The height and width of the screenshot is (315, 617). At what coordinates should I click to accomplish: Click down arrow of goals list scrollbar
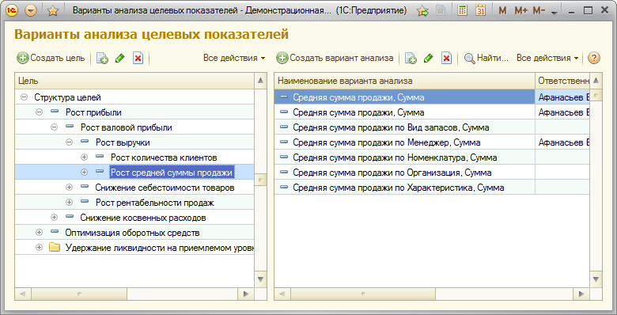pyautogui.click(x=260, y=279)
